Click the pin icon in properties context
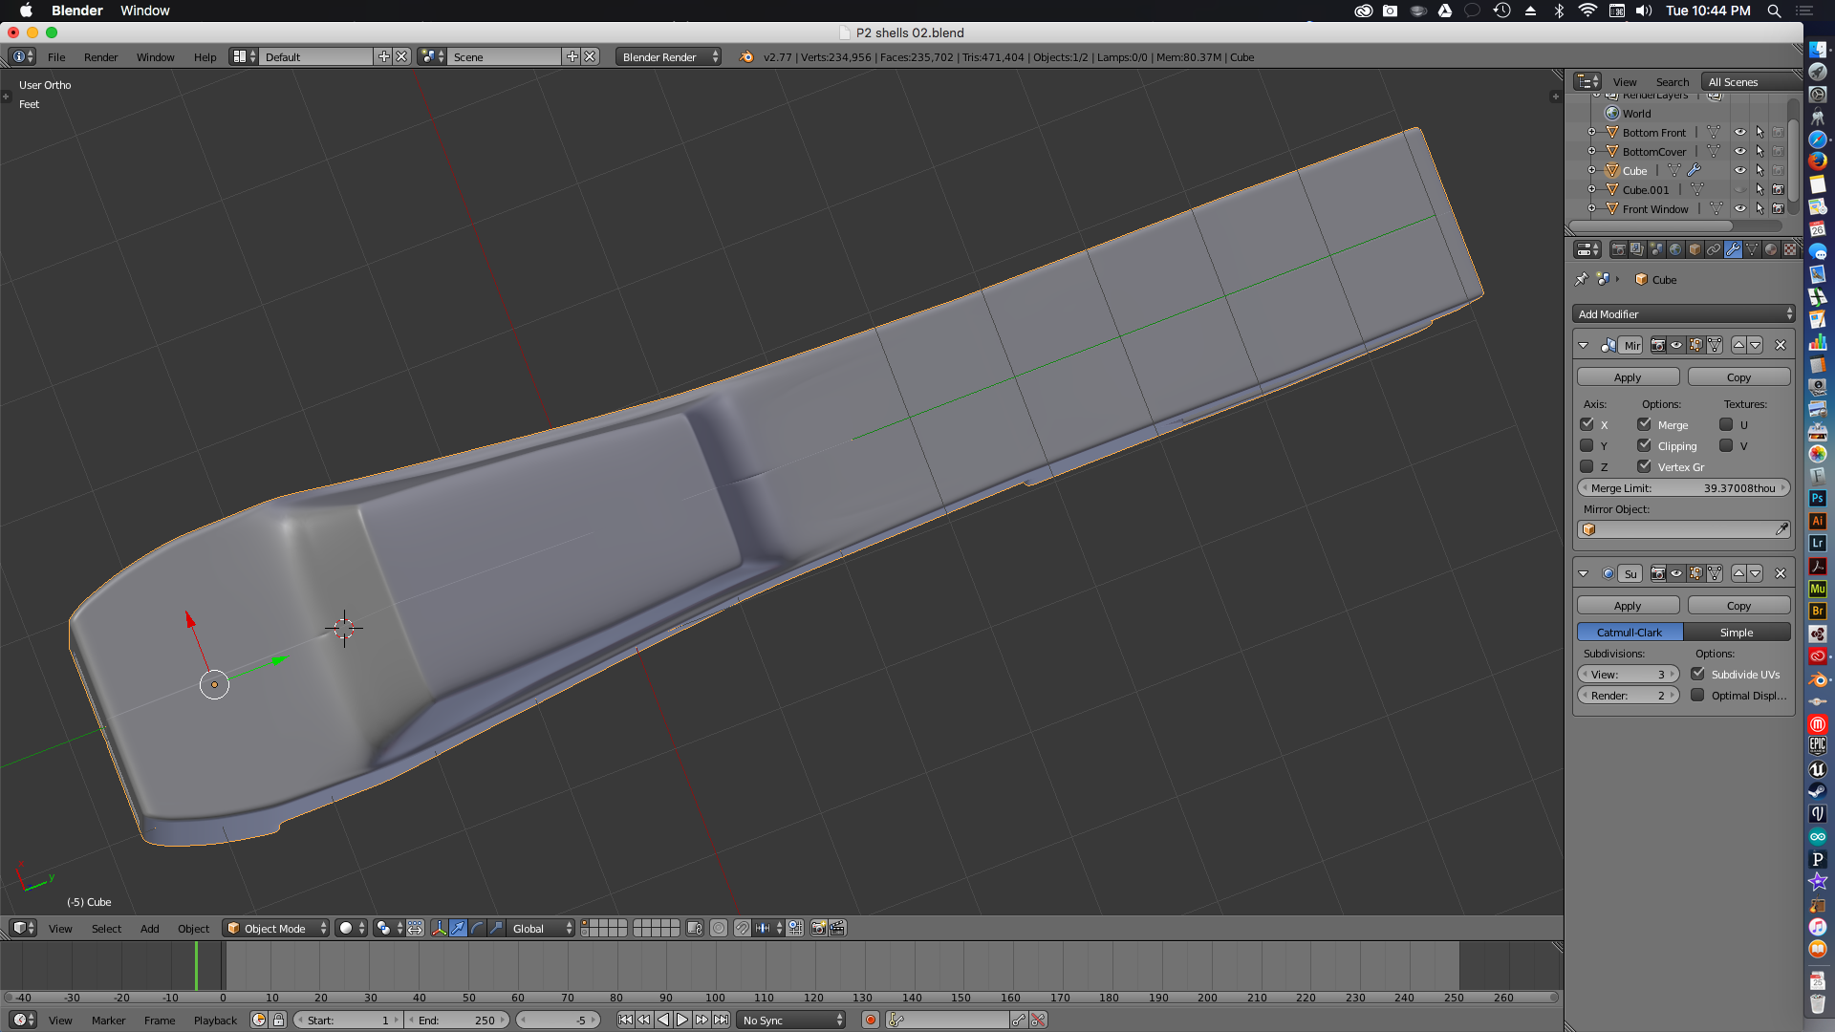This screenshot has width=1835, height=1032. 1581,279
